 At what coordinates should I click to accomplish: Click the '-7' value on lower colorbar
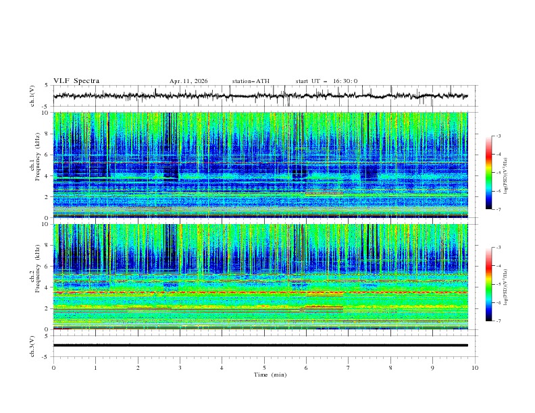coord(499,321)
